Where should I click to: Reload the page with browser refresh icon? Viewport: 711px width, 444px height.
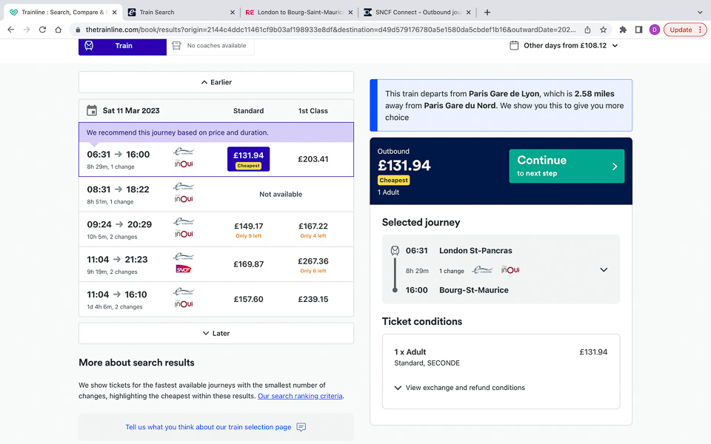(42, 30)
